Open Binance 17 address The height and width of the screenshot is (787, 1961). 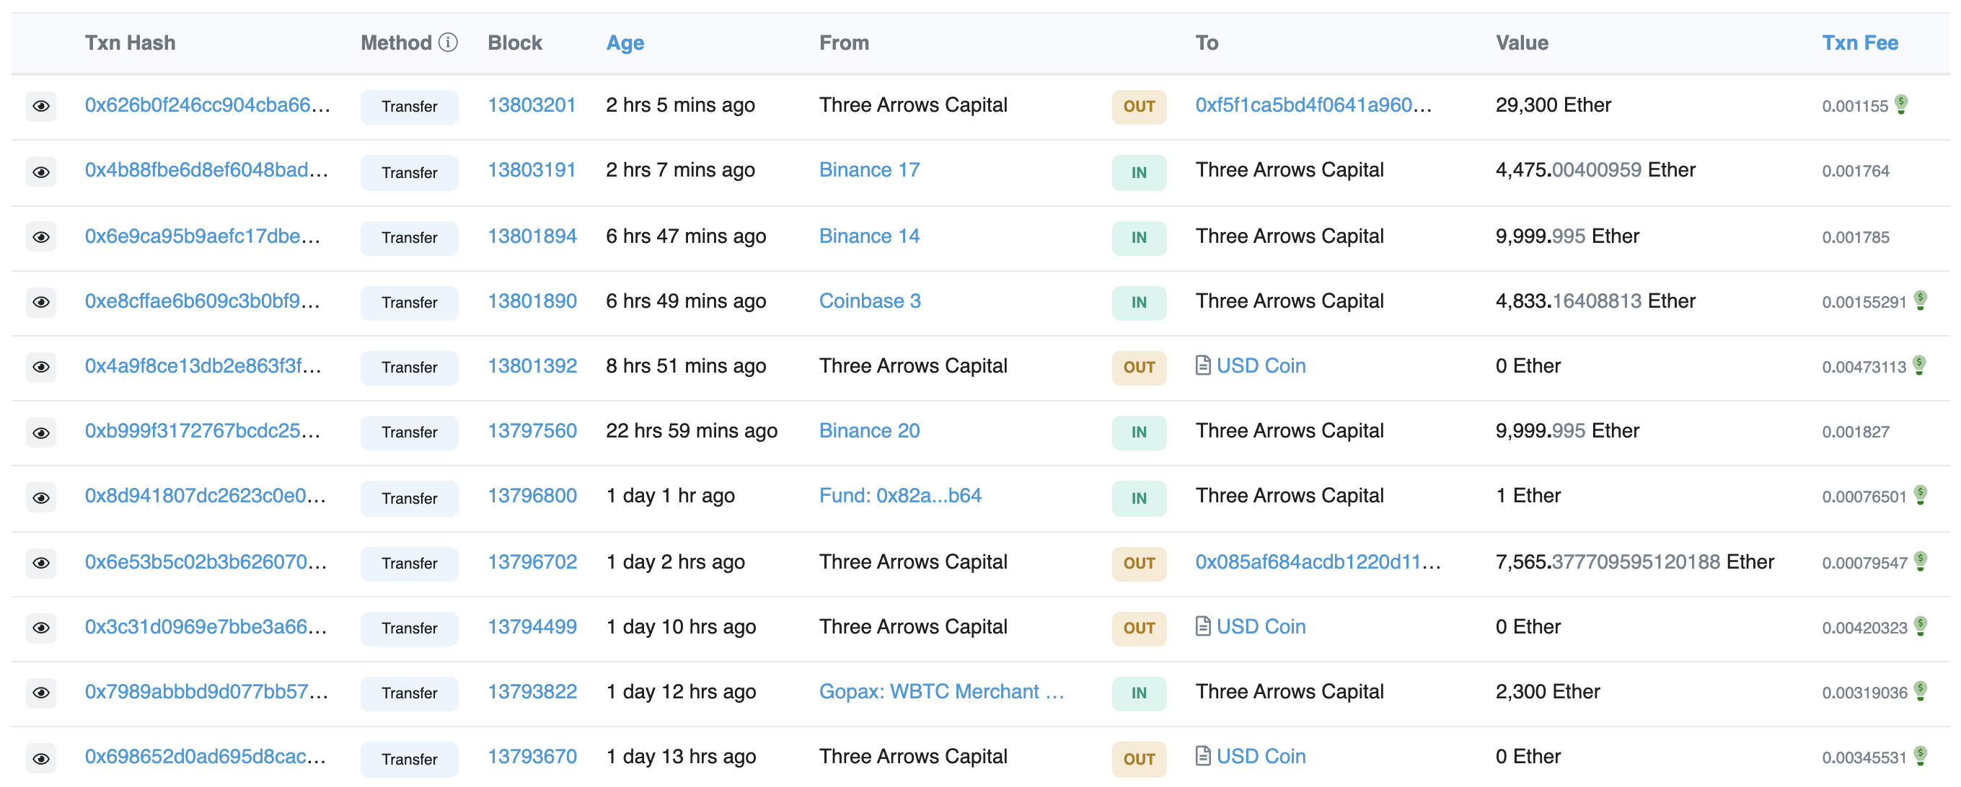tap(868, 170)
